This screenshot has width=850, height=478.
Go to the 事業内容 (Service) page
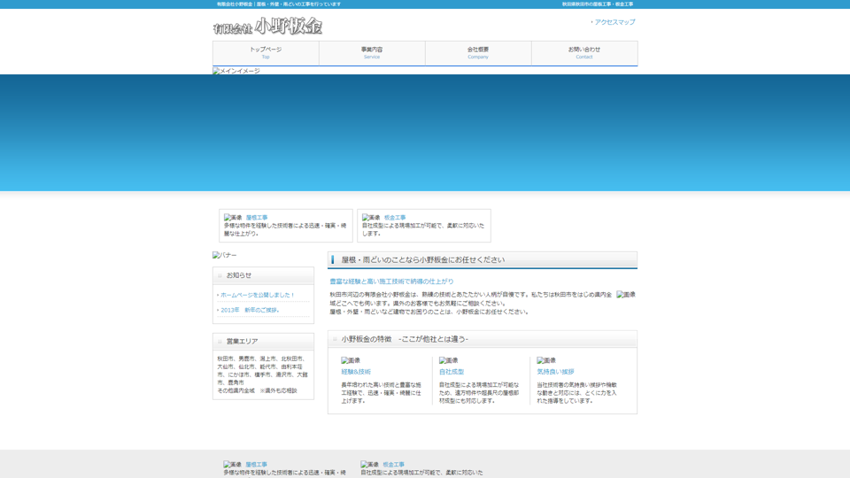click(372, 53)
